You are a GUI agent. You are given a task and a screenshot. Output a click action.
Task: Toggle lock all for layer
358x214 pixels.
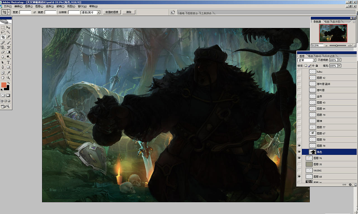click(x=317, y=66)
